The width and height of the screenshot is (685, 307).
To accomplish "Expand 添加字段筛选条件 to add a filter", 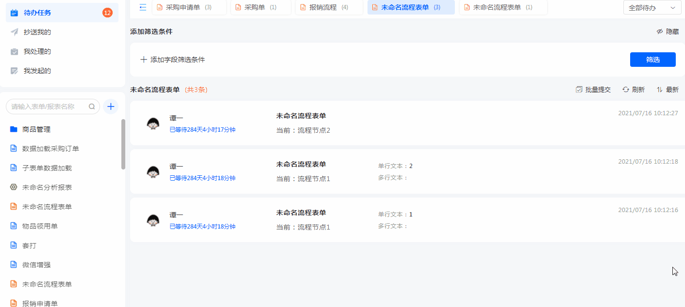I will pyautogui.click(x=173, y=60).
